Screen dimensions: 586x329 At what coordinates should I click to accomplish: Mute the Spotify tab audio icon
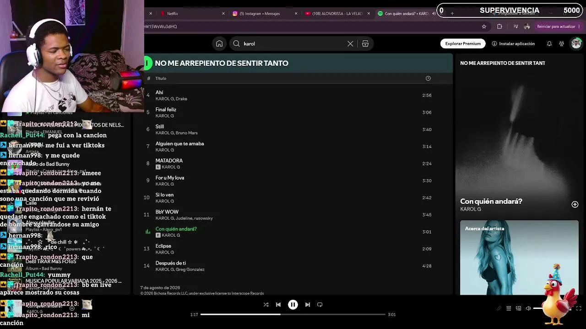(x=434, y=14)
